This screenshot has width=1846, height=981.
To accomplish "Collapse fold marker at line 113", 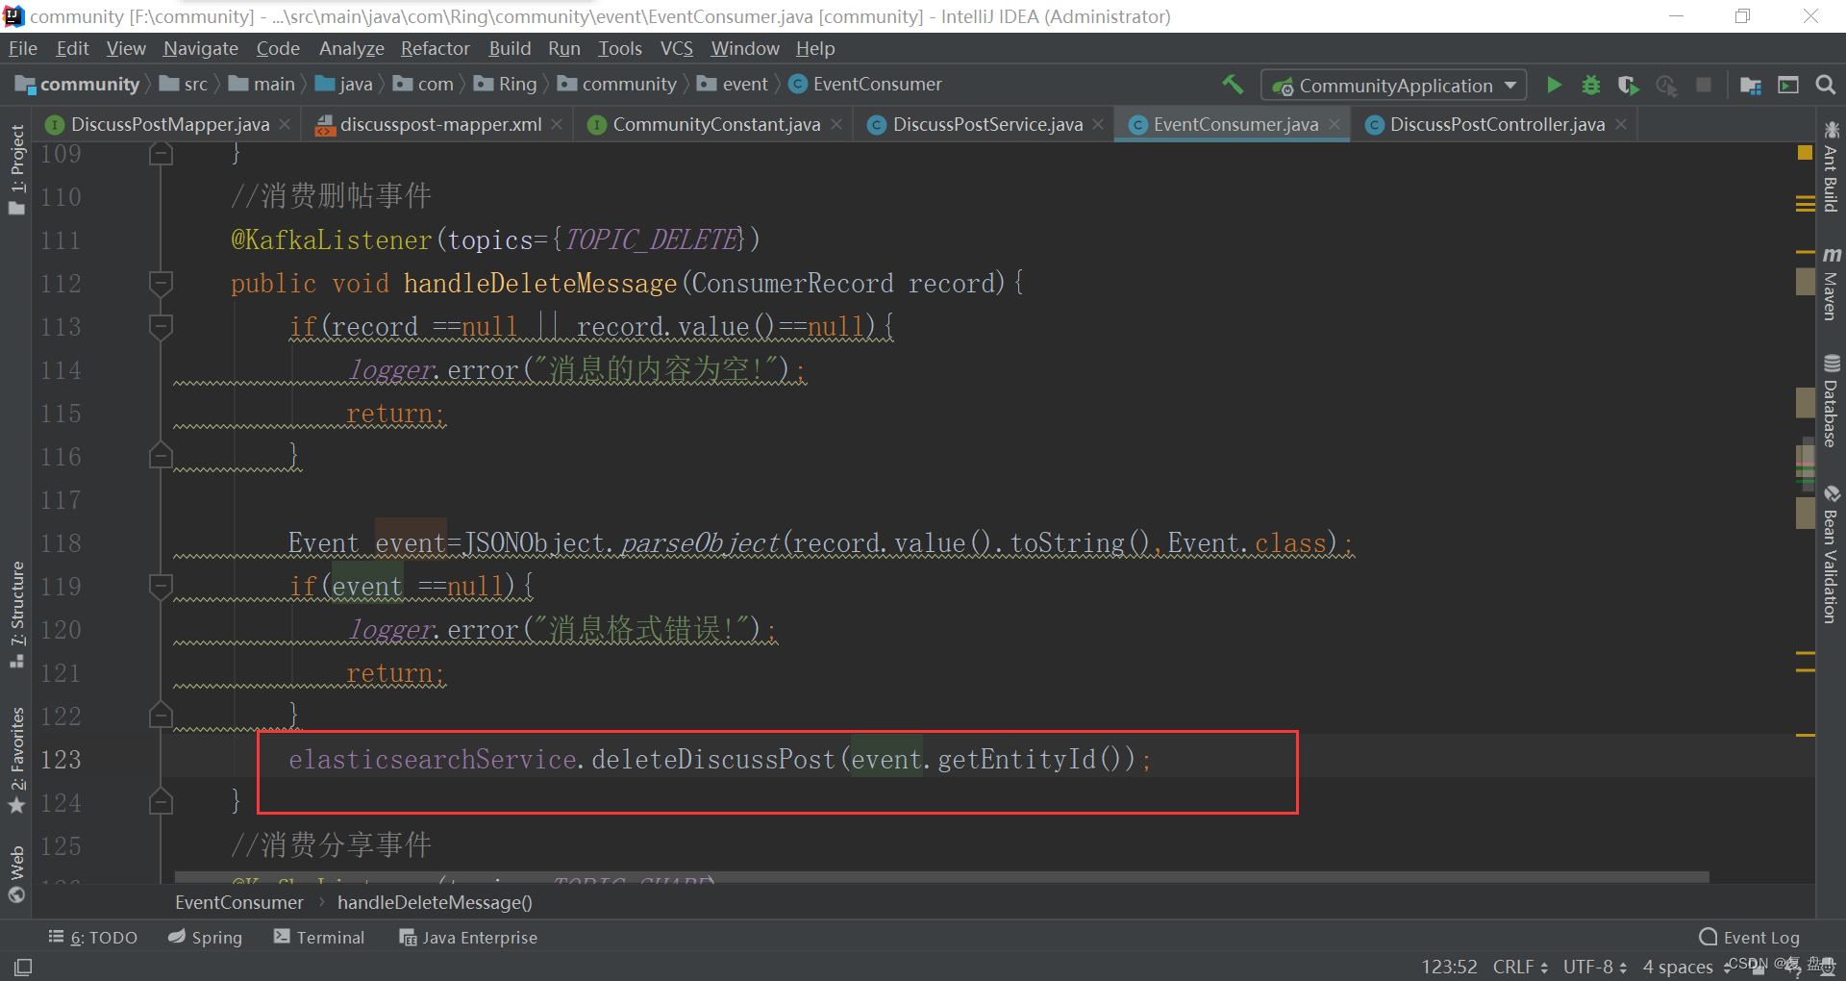I will tap(161, 326).
